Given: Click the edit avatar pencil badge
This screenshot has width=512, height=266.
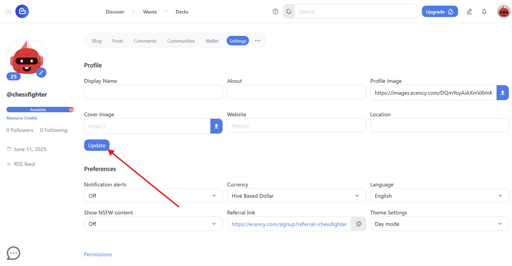Looking at the screenshot, I should [x=41, y=72].
